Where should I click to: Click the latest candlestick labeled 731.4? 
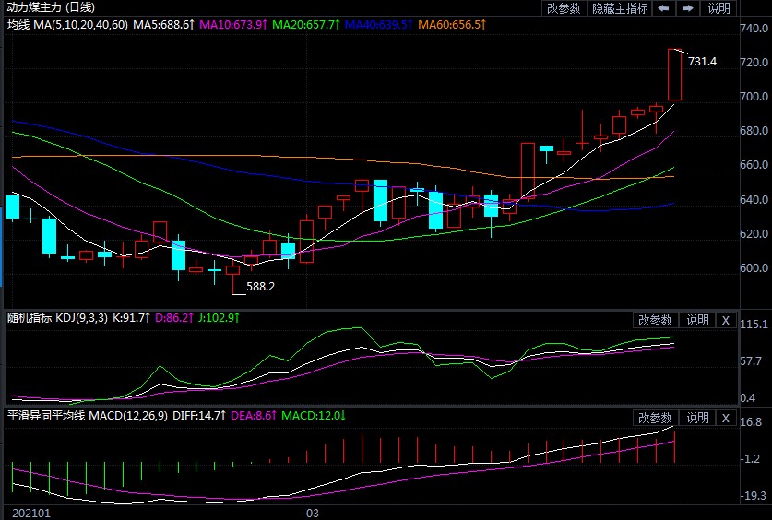pyautogui.click(x=674, y=75)
